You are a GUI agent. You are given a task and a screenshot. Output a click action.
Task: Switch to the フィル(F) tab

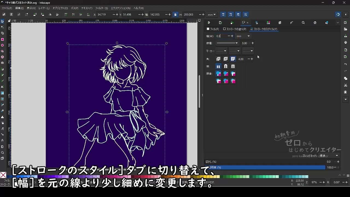(x=213, y=29)
